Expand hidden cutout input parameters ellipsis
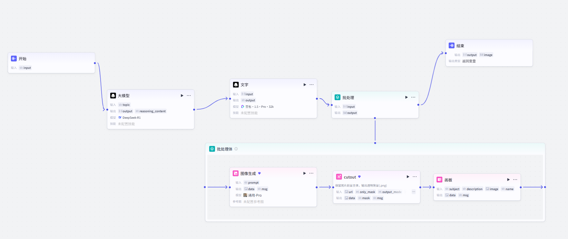 pos(414,192)
